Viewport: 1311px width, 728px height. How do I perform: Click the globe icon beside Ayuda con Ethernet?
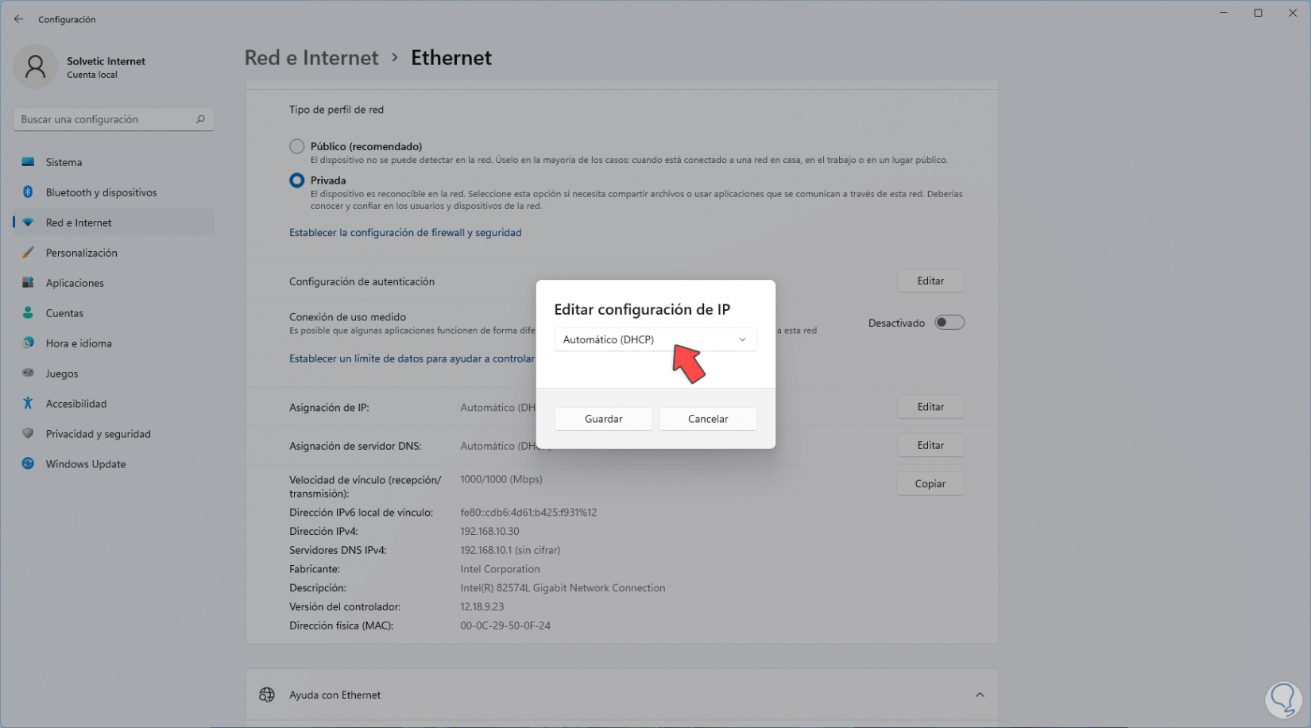pos(267,695)
